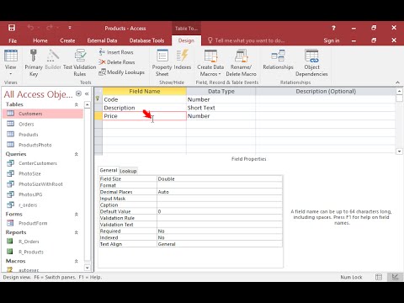This screenshot has width=404, height=303.
Task: Click the Tell me what you want box
Action: point(247,40)
